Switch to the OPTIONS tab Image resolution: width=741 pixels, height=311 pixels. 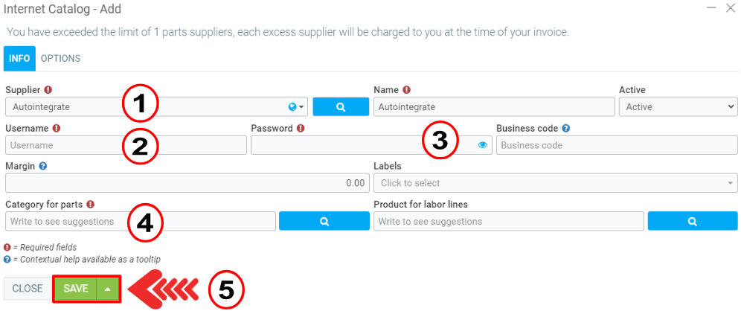[60, 58]
